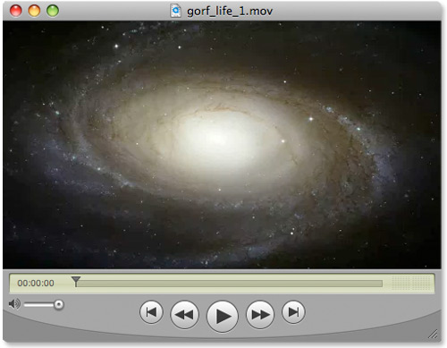Click the gorf_life_1.mov window title text
447x348 pixels.
[x=230, y=12]
